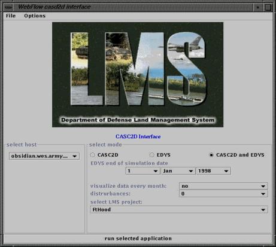Open the simulation end day dropdown
This screenshot has height=247, width=276.
click(x=142, y=171)
